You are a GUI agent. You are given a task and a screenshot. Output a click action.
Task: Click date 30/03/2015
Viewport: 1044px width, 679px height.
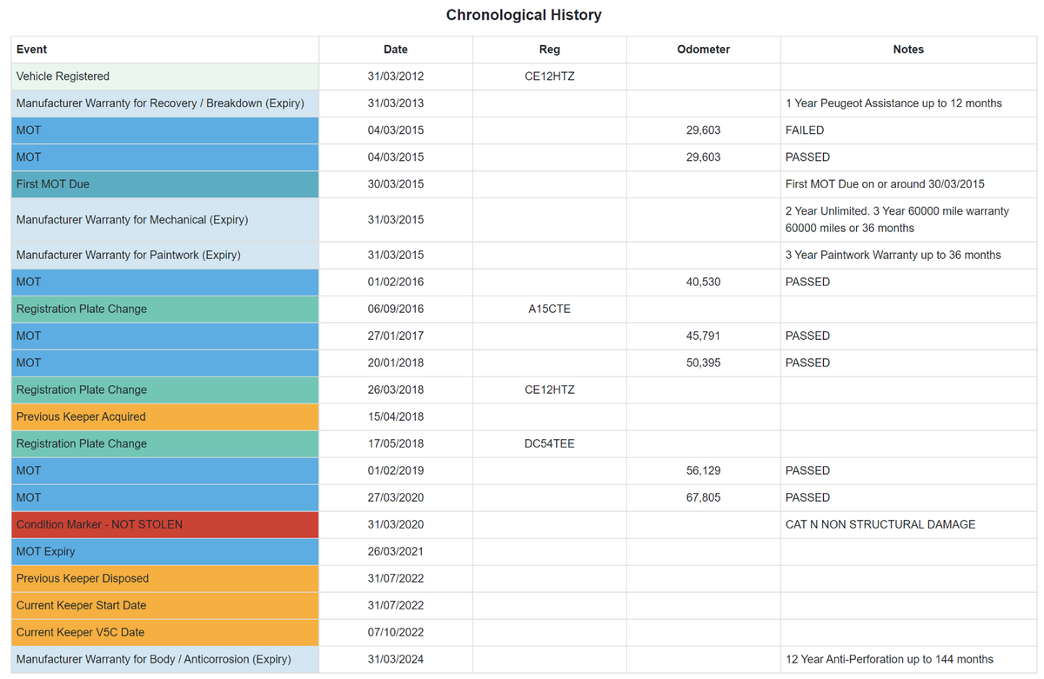tap(396, 184)
